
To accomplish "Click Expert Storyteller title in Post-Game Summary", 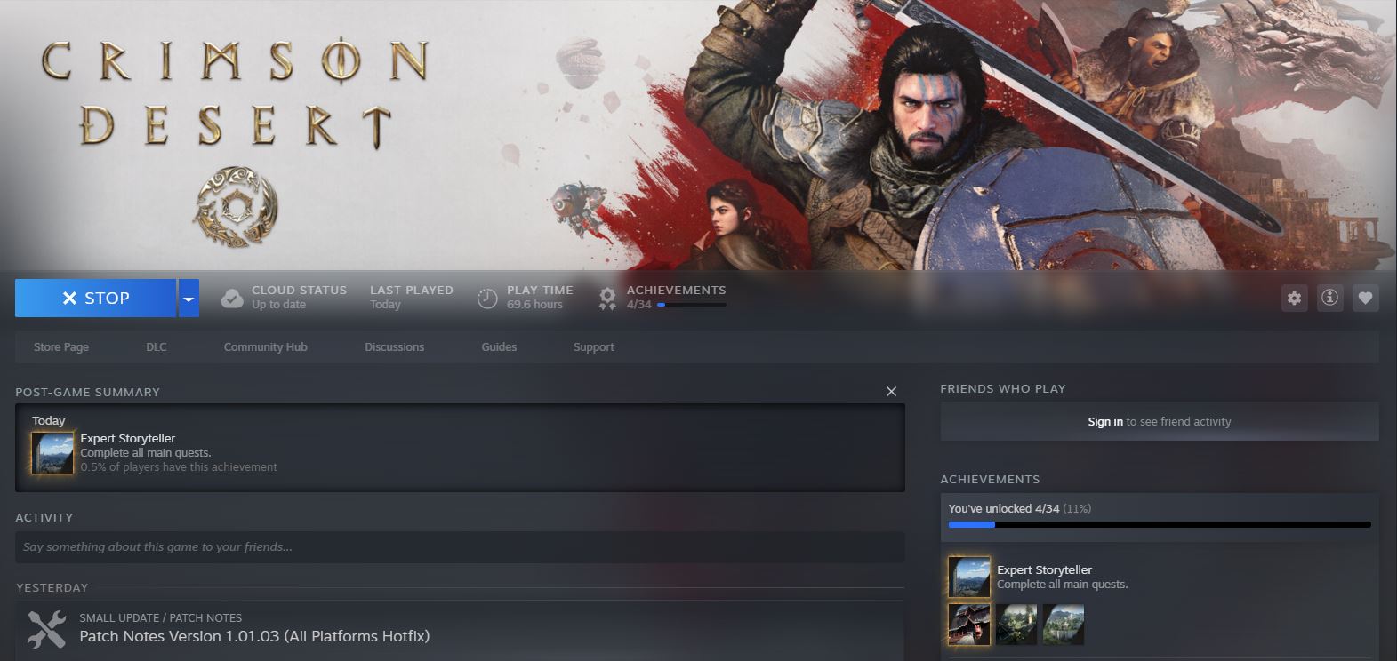I will click(x=128, y=438).
